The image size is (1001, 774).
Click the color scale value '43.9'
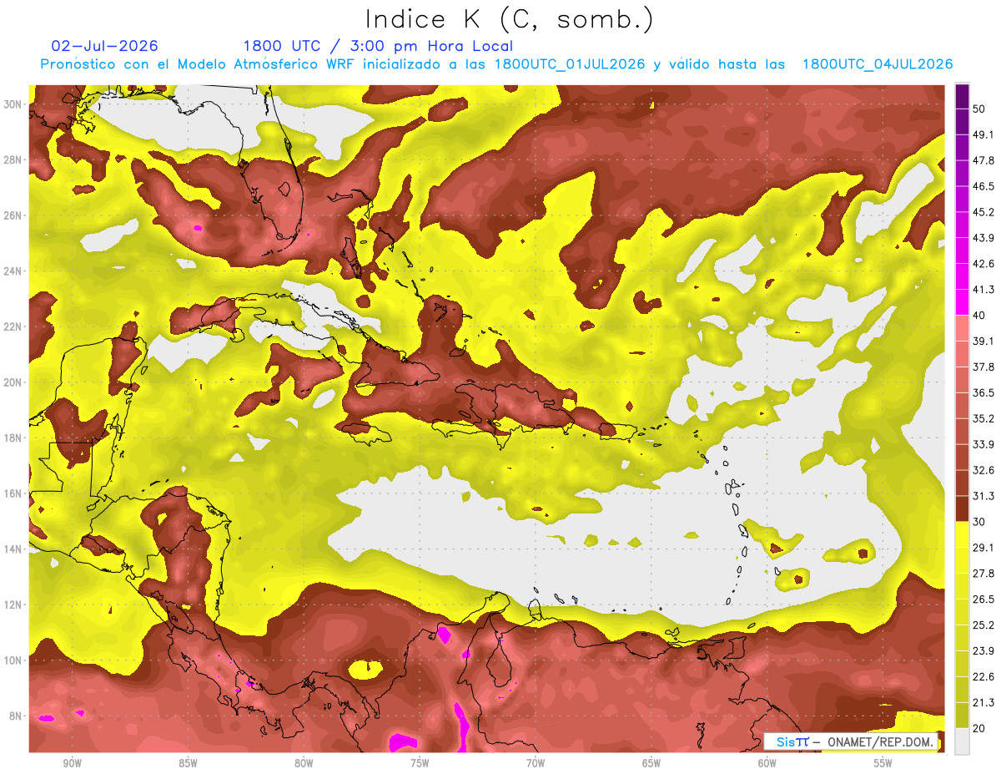point(983,238)
